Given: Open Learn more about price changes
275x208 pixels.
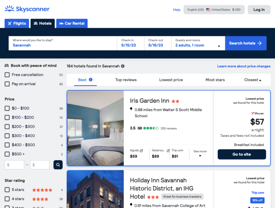Looking at the screenshot, I should pos(244,66).
